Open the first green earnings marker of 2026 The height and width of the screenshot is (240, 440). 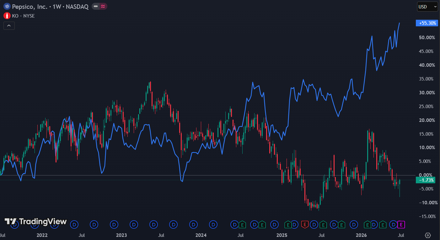pos(367,224)
